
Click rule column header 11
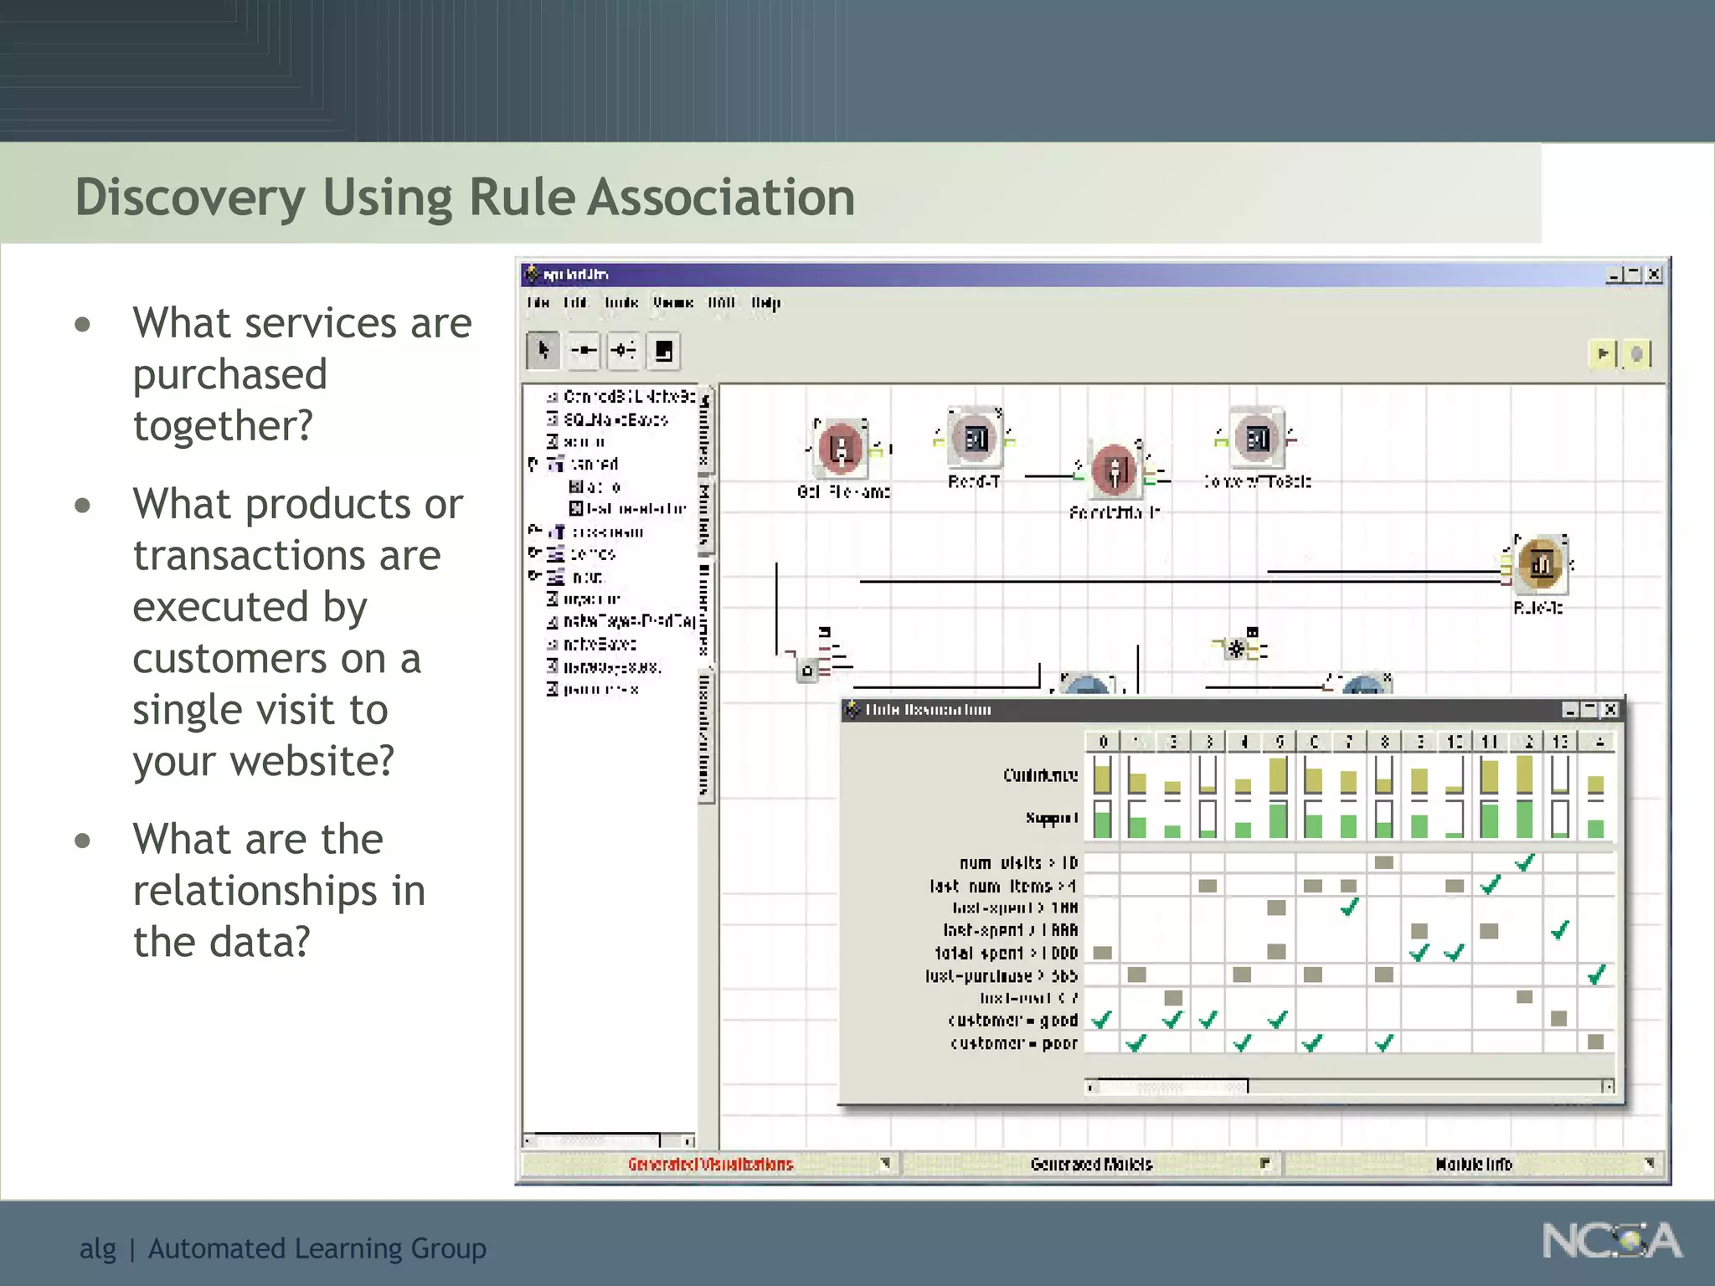pos(1489,742)
